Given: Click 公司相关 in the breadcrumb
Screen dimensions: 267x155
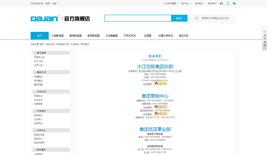Looking at the screenshot, I should click(75, 44).
